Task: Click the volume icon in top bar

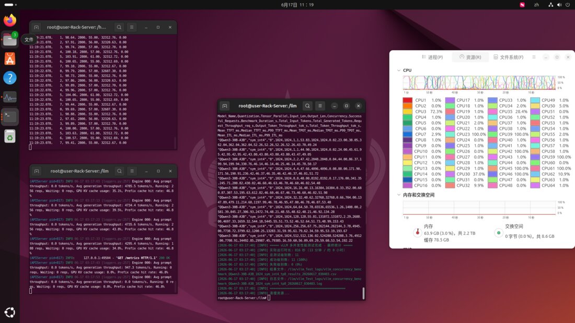Action: click(559, 5)
